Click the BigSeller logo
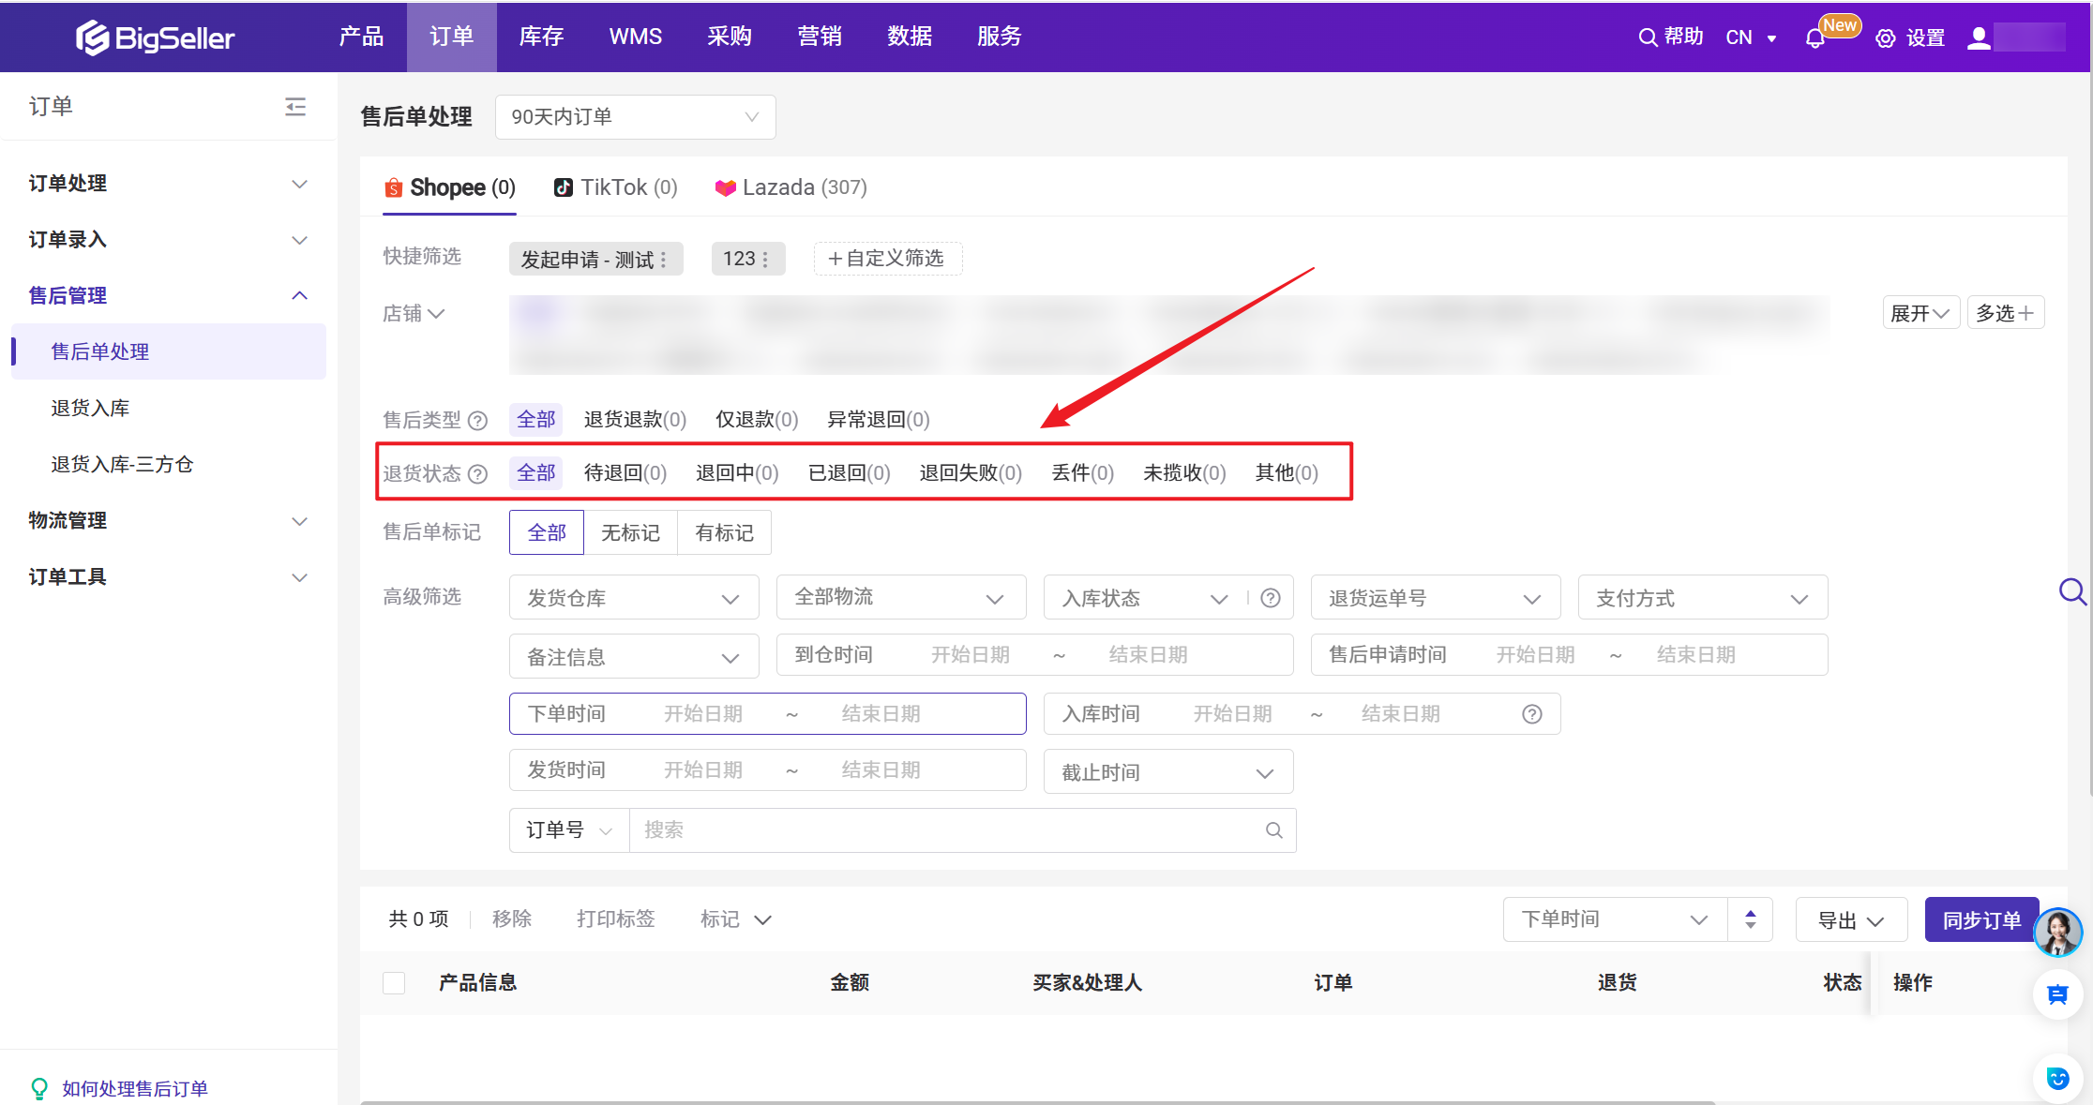Image resolution: width=2093 pixels, height=1105 pixels. [155, 37]
